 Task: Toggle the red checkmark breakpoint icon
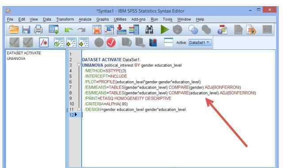coord(111,42)
